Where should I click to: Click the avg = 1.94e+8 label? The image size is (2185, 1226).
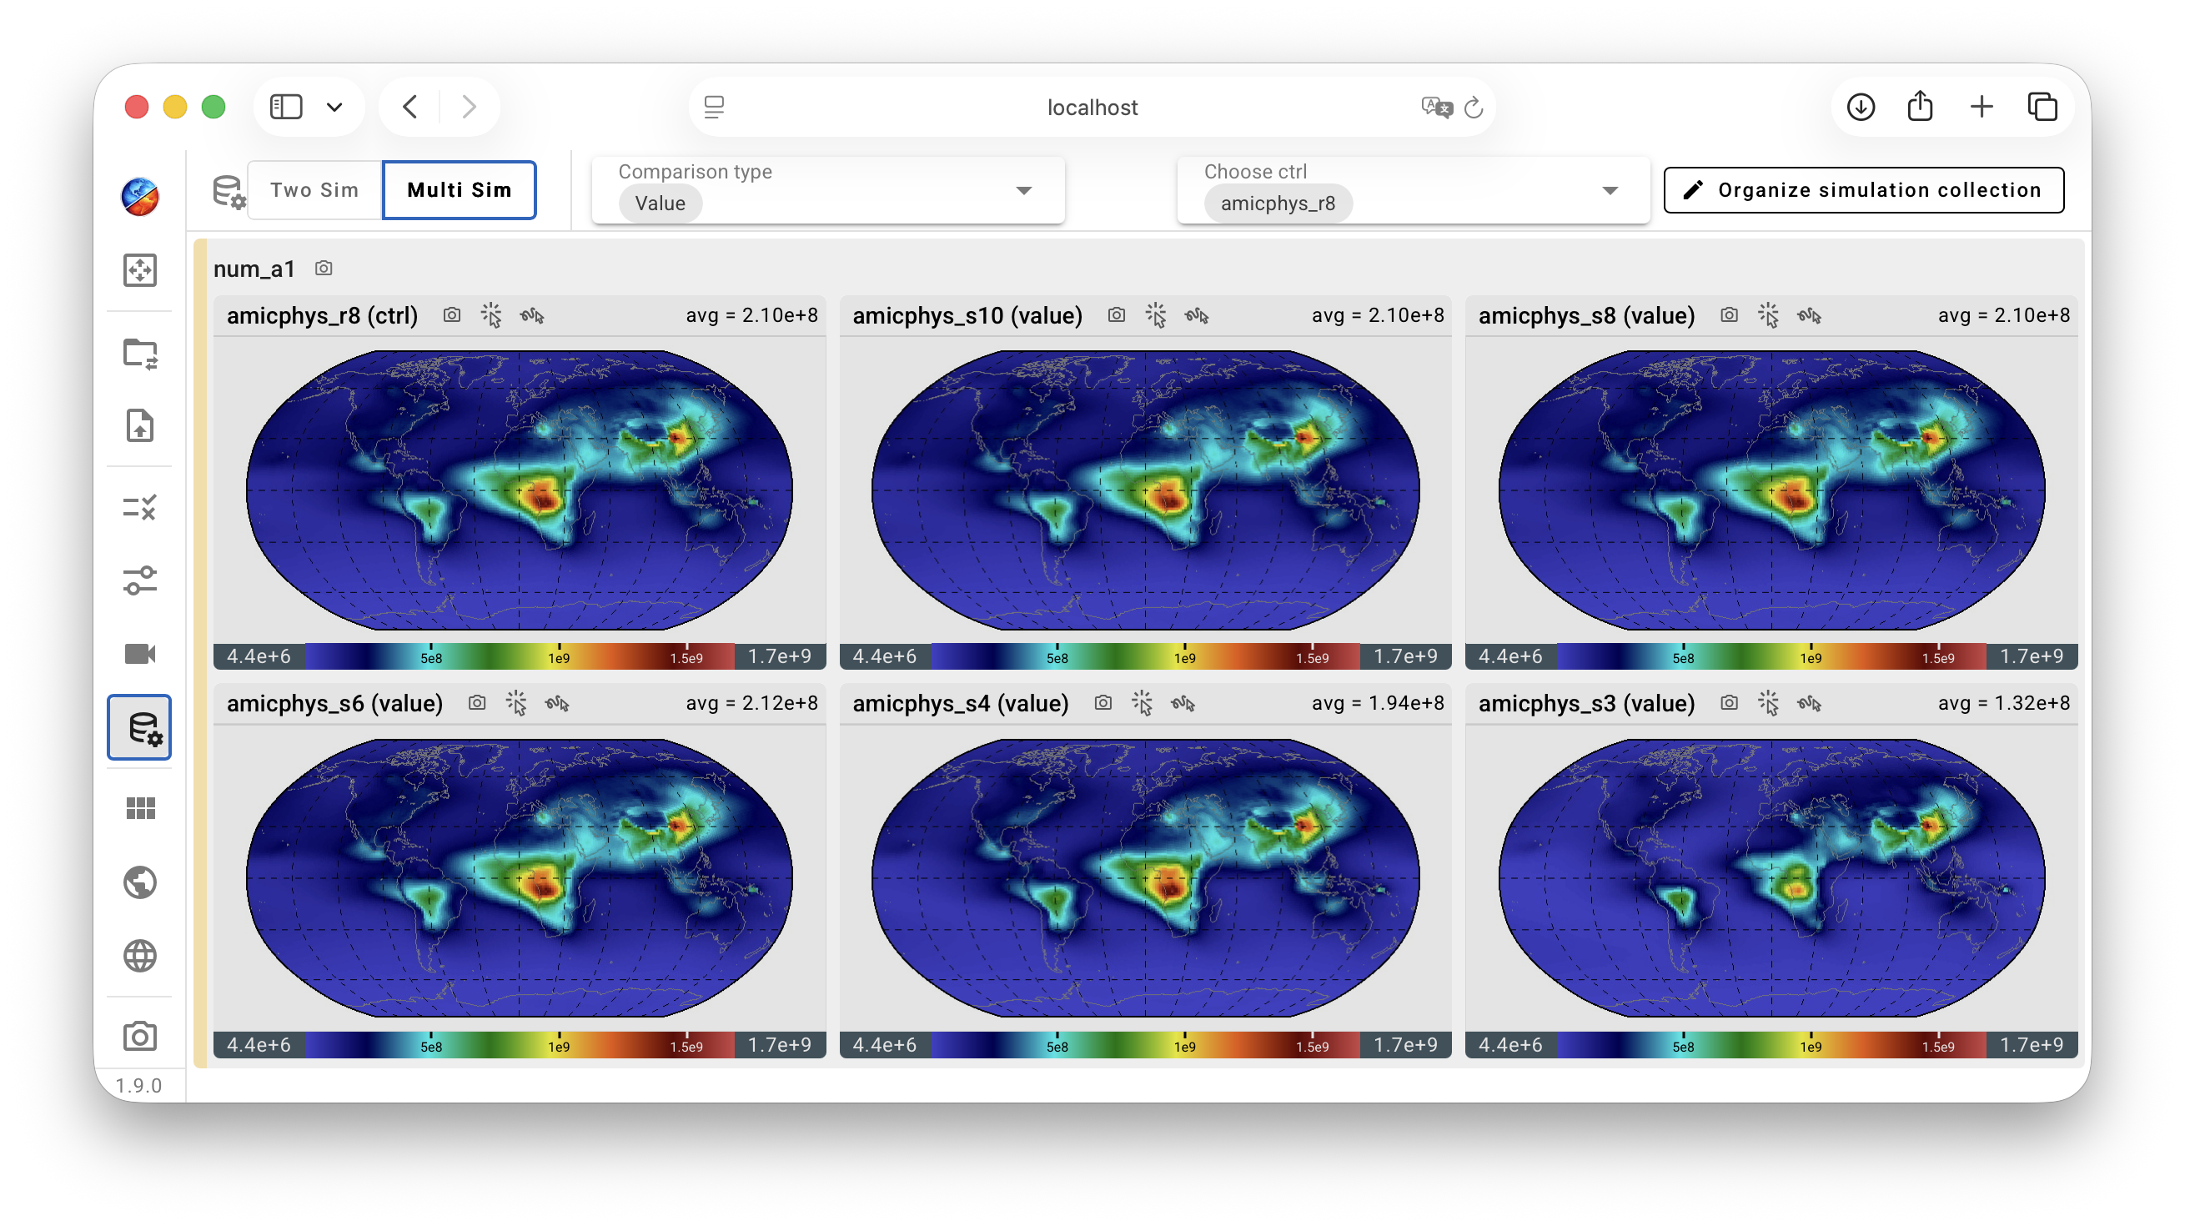pyautogui.click(x=1378, y=703)
